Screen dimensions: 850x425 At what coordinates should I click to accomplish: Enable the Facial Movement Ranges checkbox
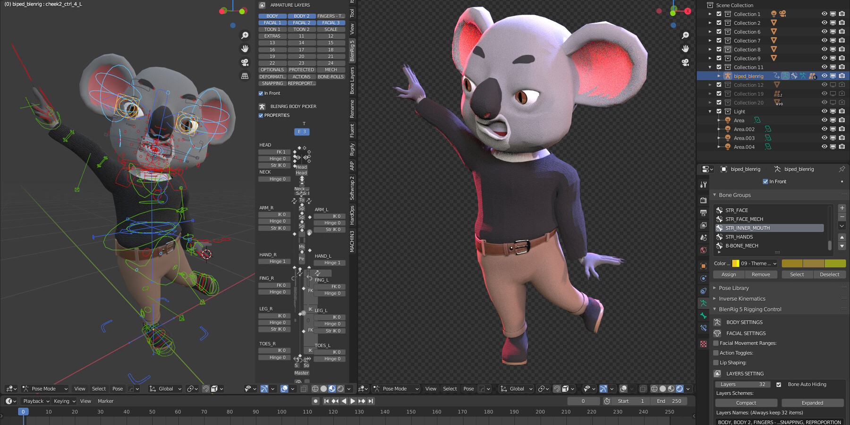pyautogui.click(x=716, y=343)
